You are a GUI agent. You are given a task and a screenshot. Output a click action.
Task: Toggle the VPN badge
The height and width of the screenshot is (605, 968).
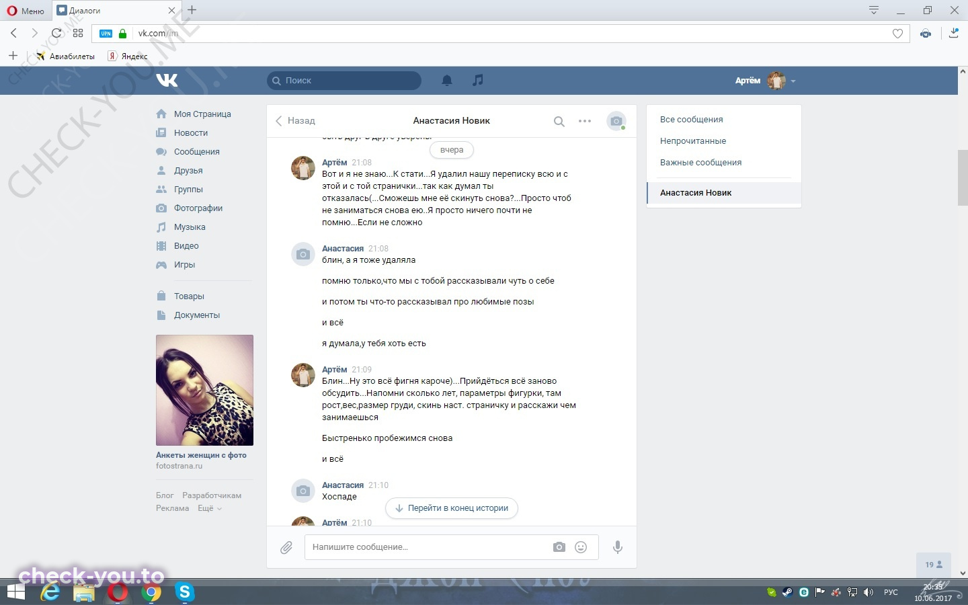point(106,34)
